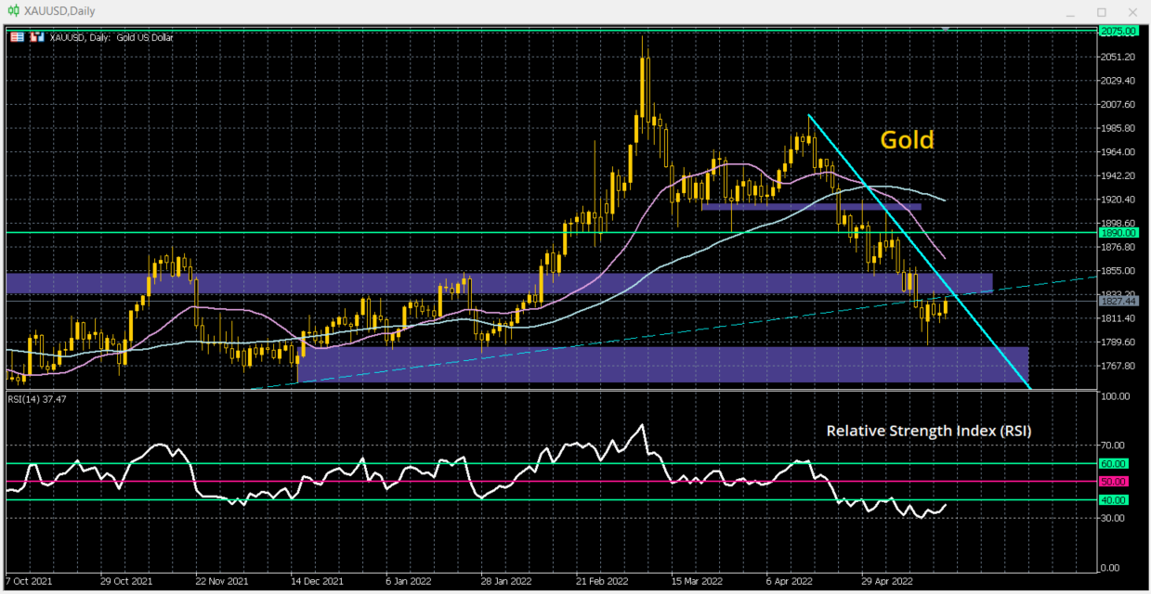The image size is (1151, 594).
Task: Click the current price label 1827.44
Action: pos(1118,301)
